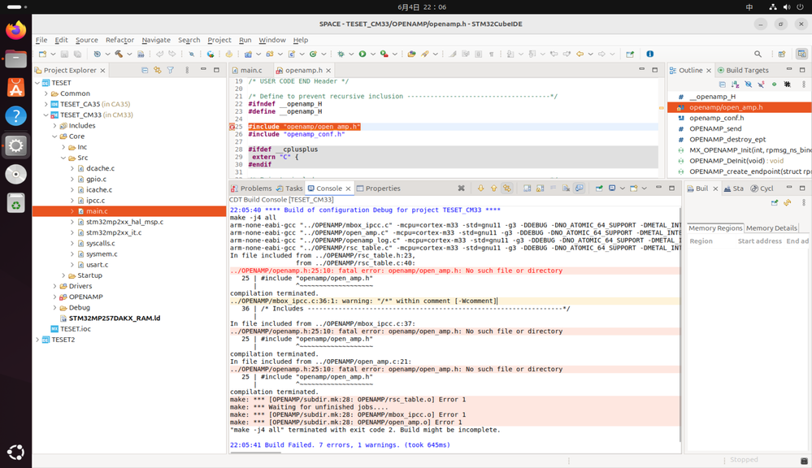Click the Open Perspective icon at toolbar right
Viewport: 812px width, 468px height.
click(782, 54)
